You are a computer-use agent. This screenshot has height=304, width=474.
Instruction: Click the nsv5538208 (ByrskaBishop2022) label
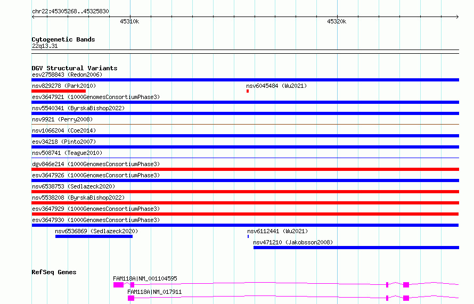click(78, 198)
